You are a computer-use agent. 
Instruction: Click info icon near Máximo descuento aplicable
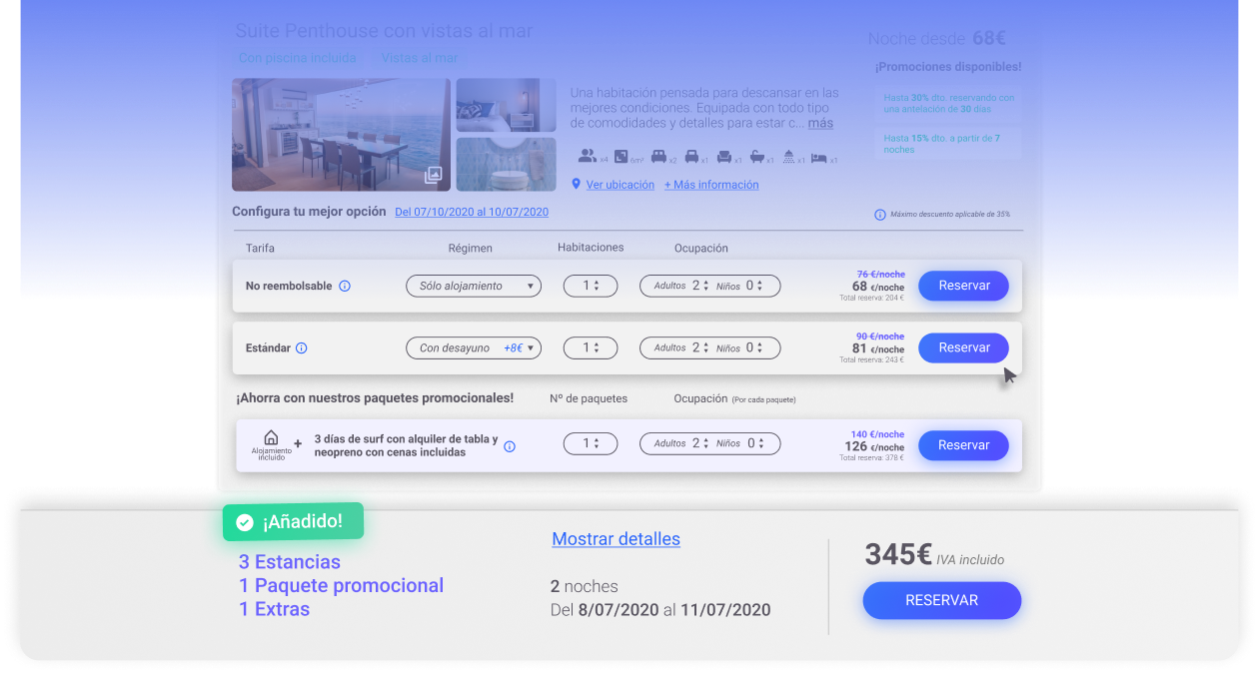880,215
